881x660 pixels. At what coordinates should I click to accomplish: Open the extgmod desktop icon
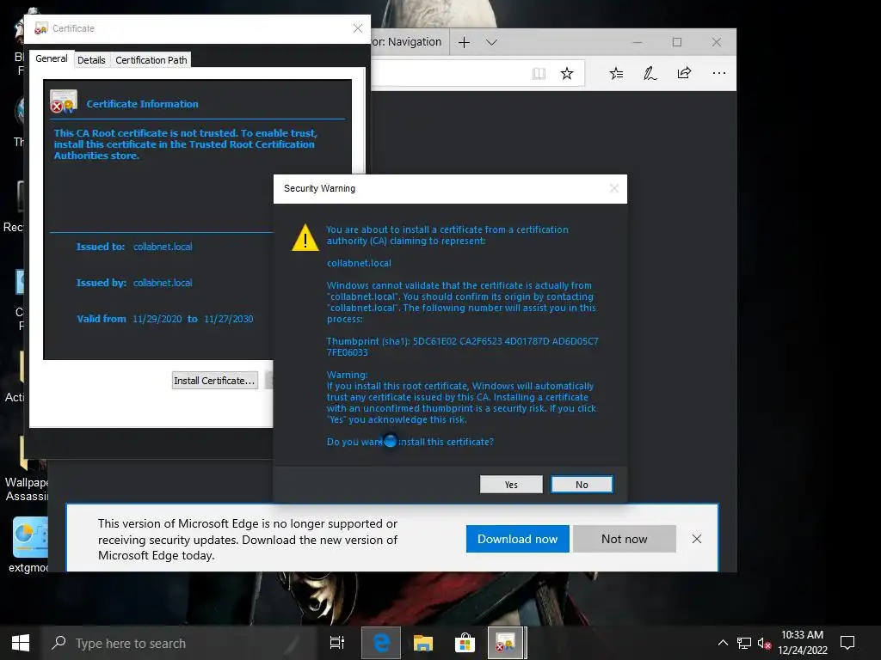(28, 544)
